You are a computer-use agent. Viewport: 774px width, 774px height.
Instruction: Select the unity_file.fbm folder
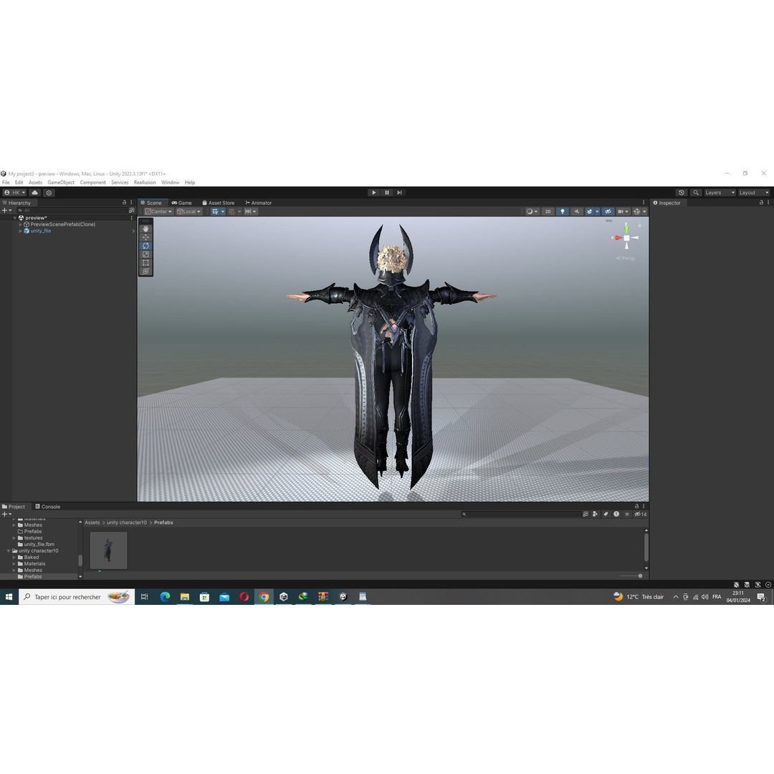coord(39,545)
